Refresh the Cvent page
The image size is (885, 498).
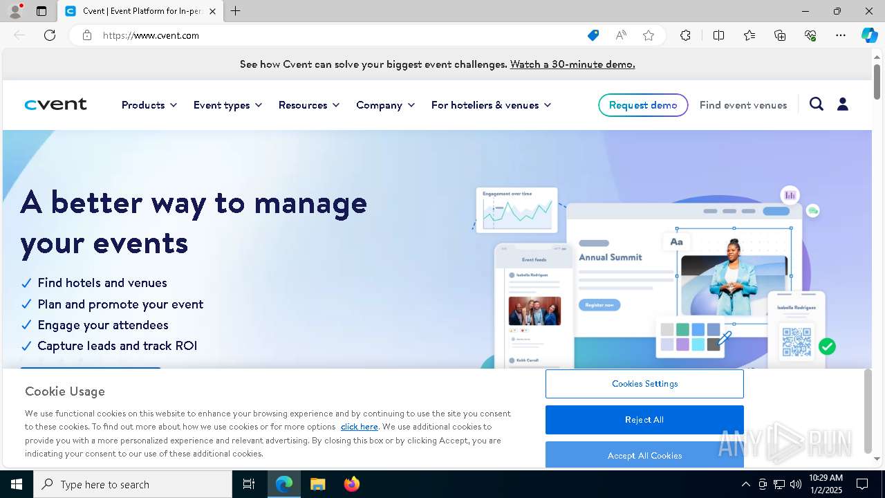pyautogui.click(x=50, y=35)
